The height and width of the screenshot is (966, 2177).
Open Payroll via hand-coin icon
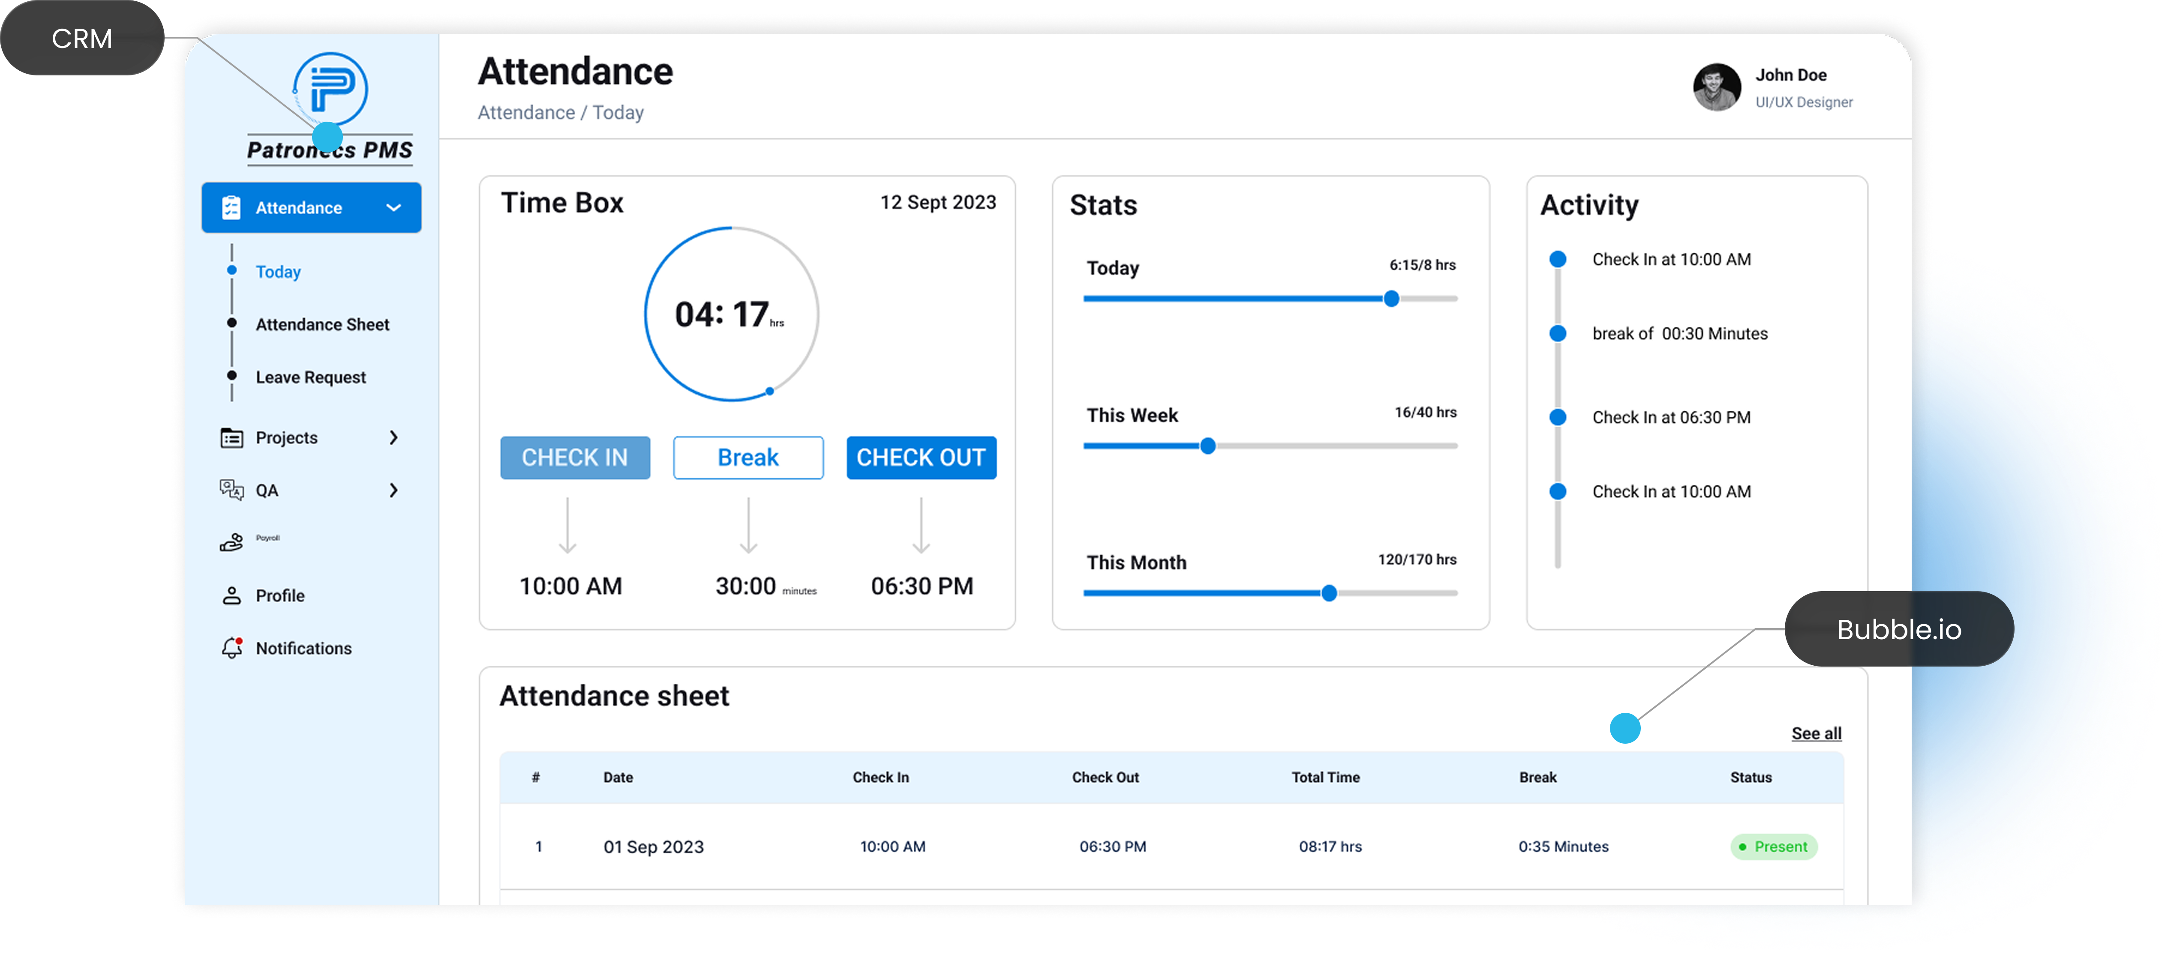pos(231,543)
